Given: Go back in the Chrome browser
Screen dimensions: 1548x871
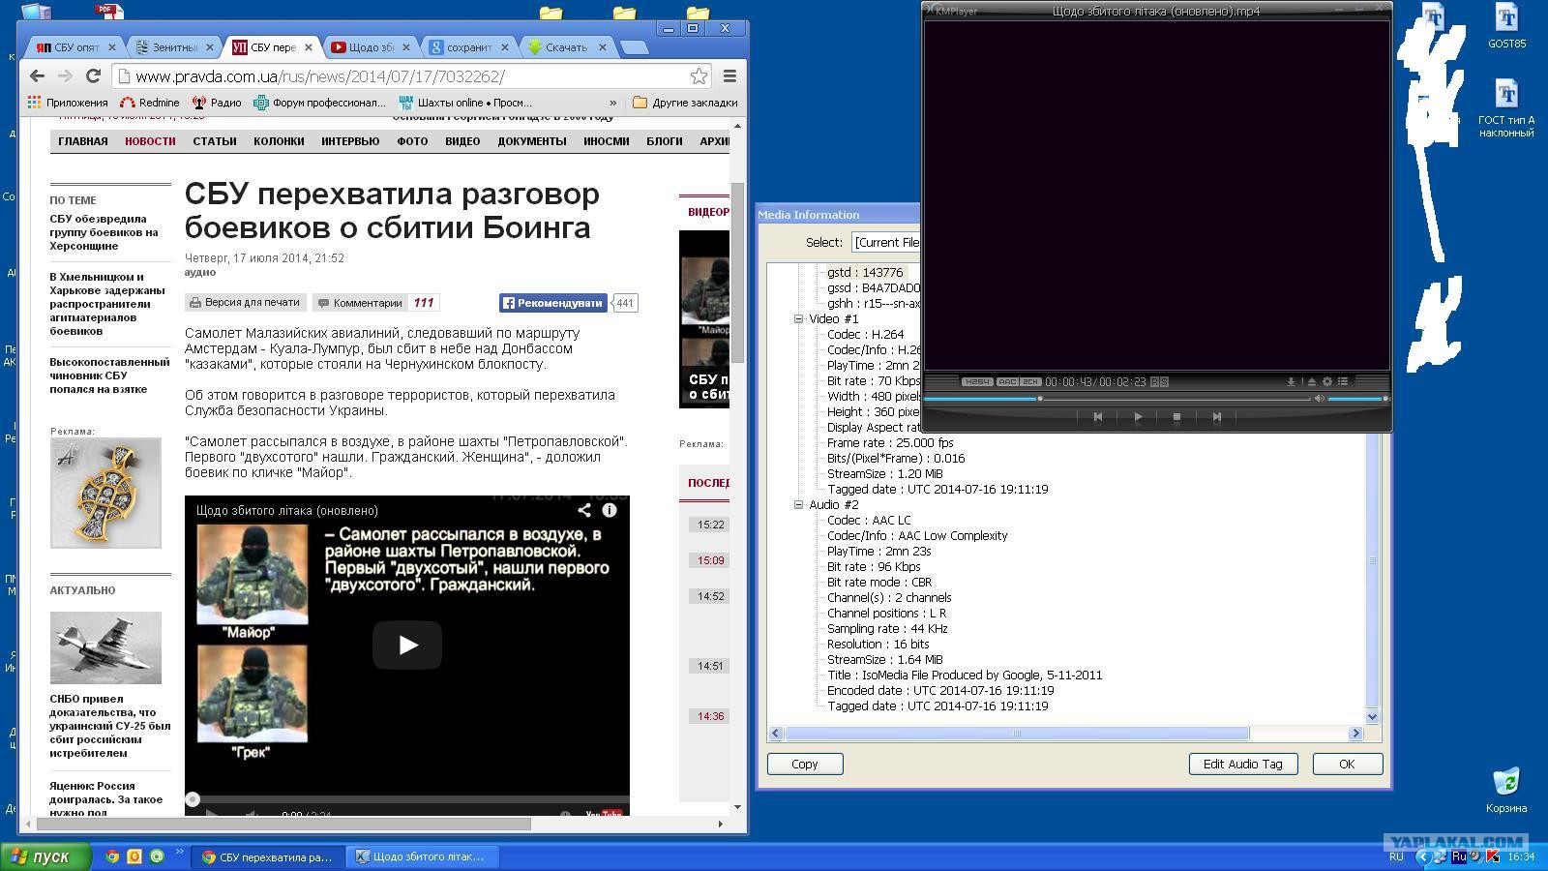Looking at the screenshot, I should point(37,76).
